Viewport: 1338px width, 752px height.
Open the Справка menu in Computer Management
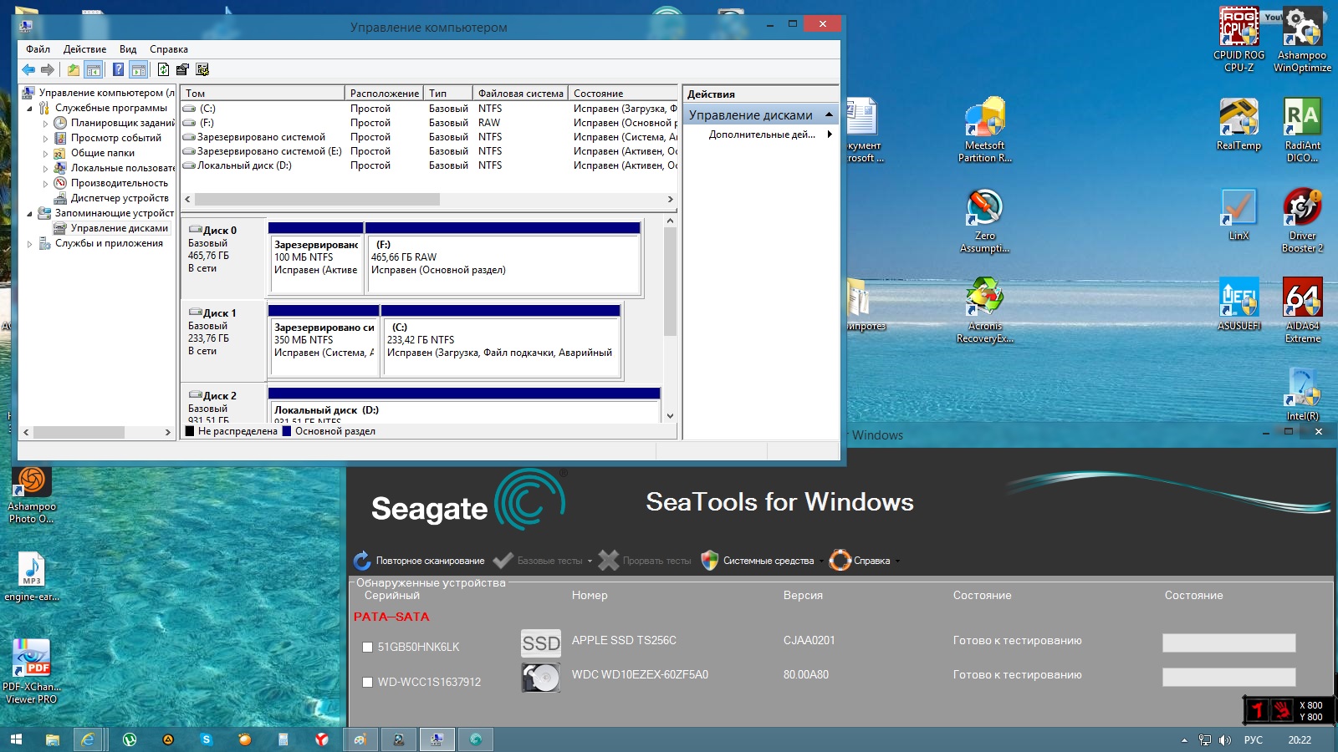tap(169, 49)
